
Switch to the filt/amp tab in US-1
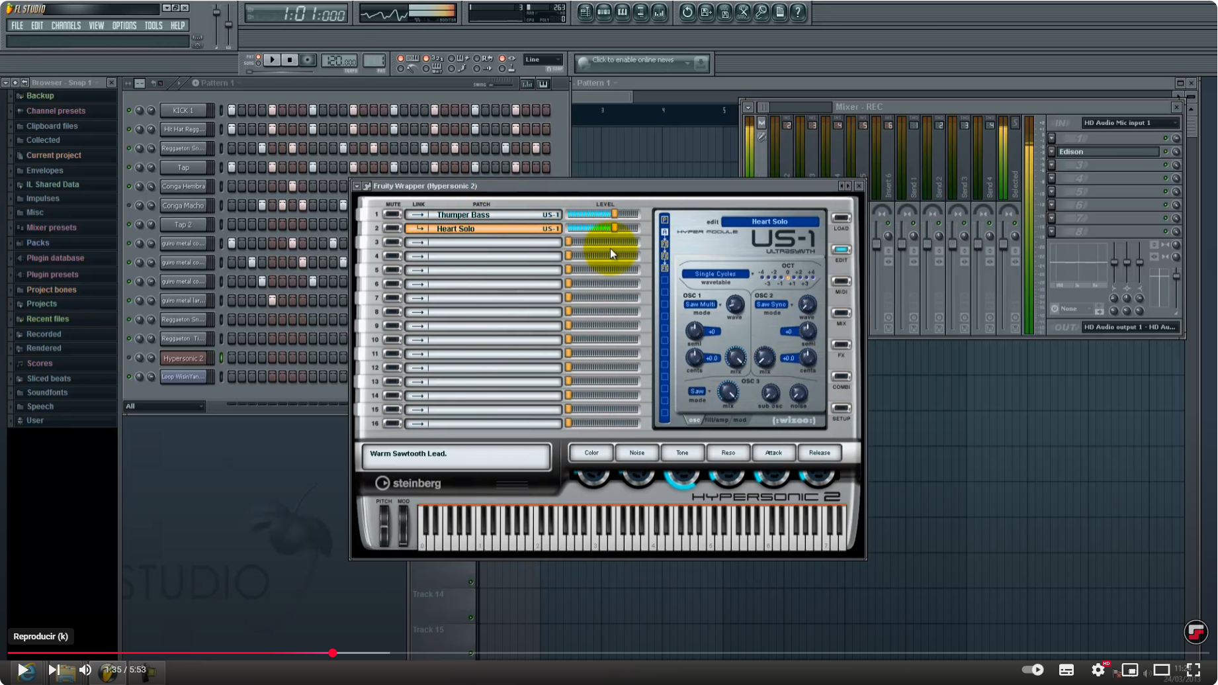pos(717,420)
